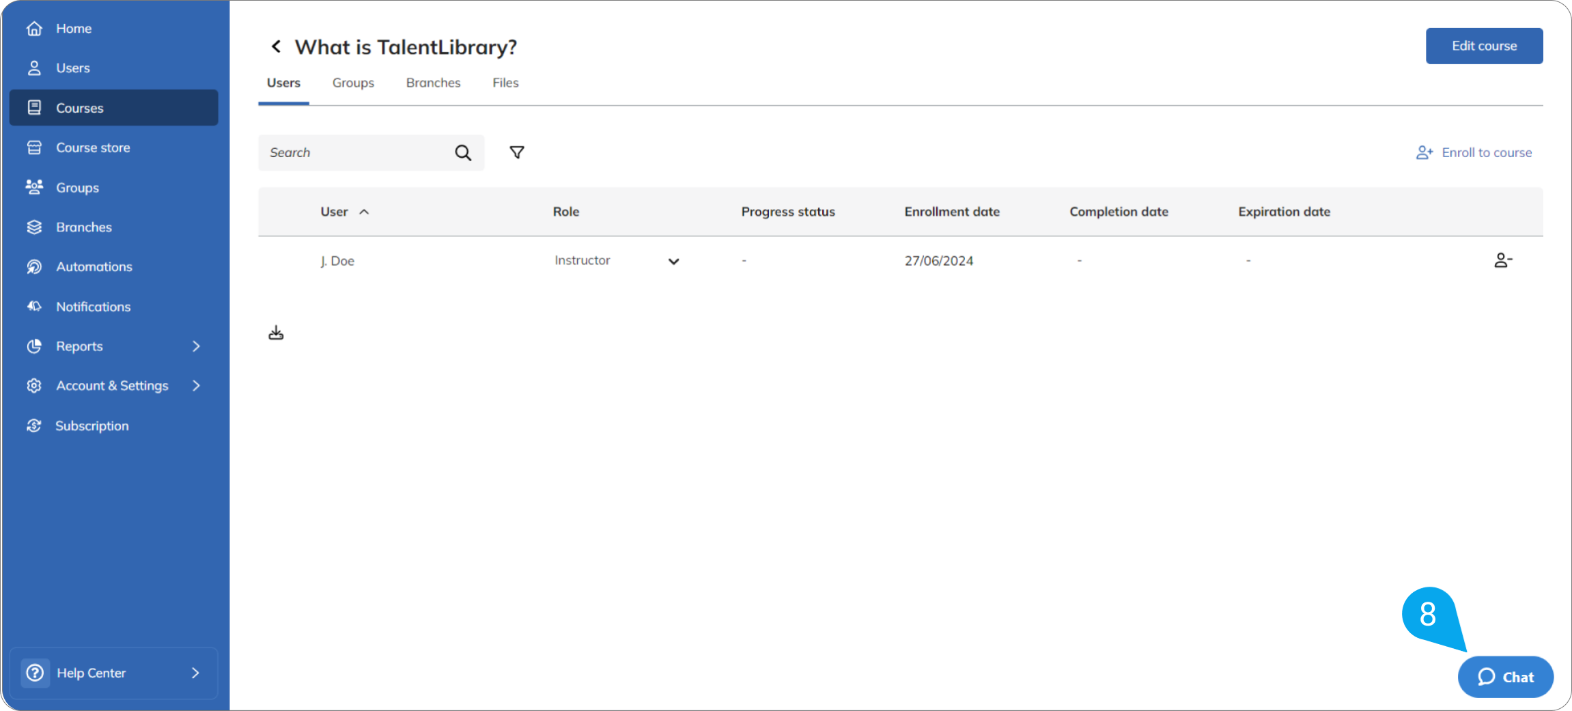Image resolution: width=1572 pixels, height=711 pixels.
Task: Click the Branches layers icon in sidebar
Action: coord(34,227)
